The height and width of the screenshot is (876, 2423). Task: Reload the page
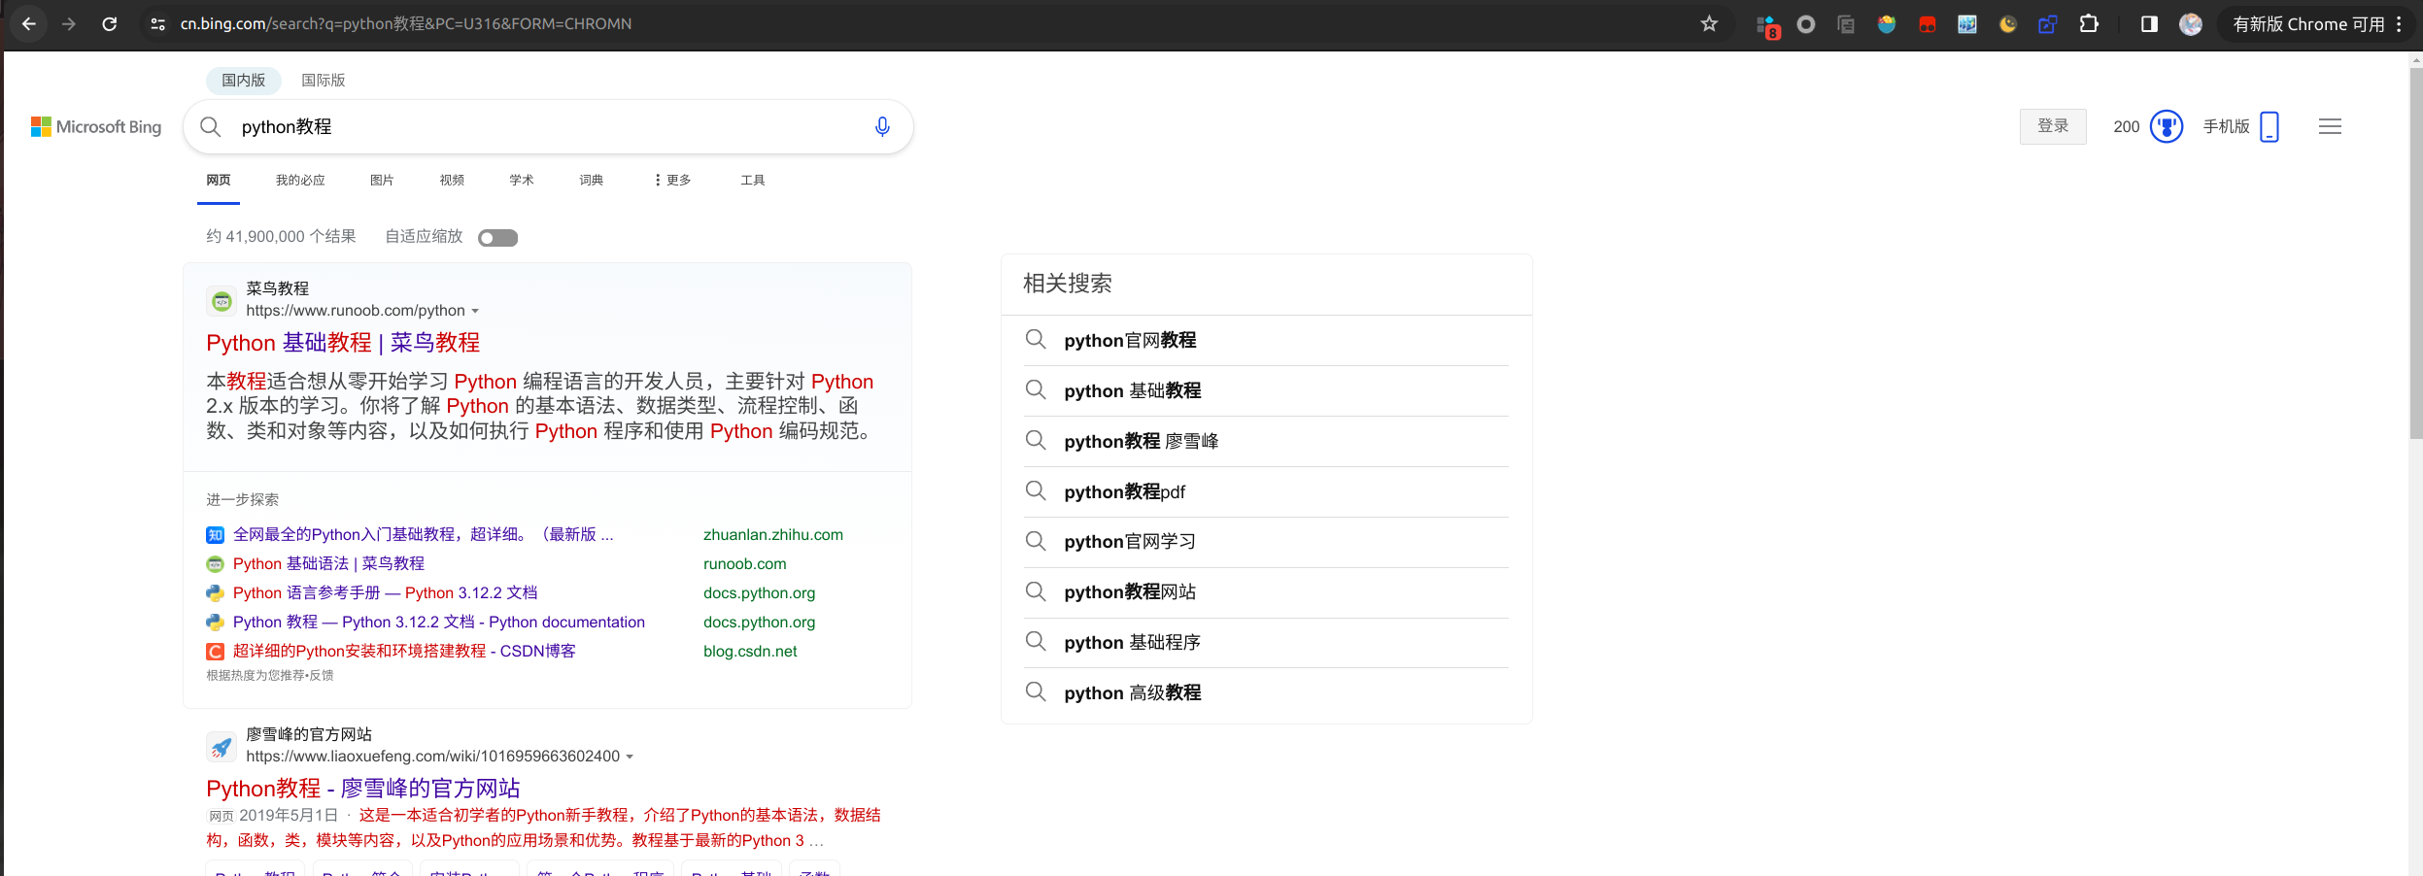point(111,23)
